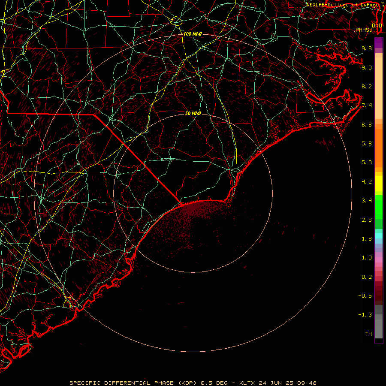
Task: Click the NEXLAB-College of DuPage title text
Action: point(343,5)
